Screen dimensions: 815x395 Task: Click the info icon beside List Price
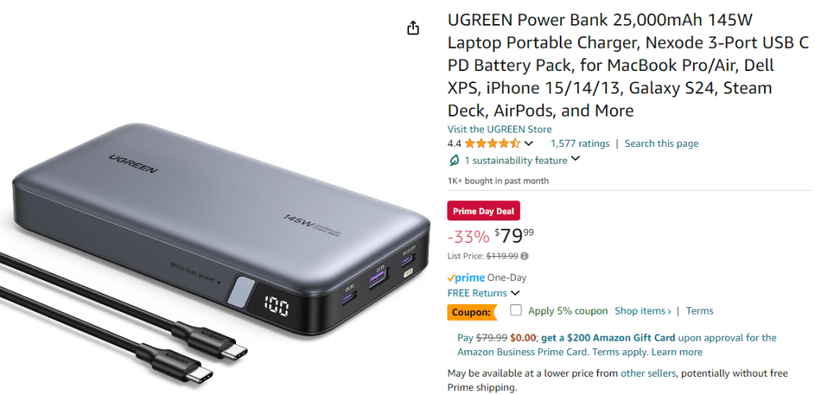click(525, 256)
